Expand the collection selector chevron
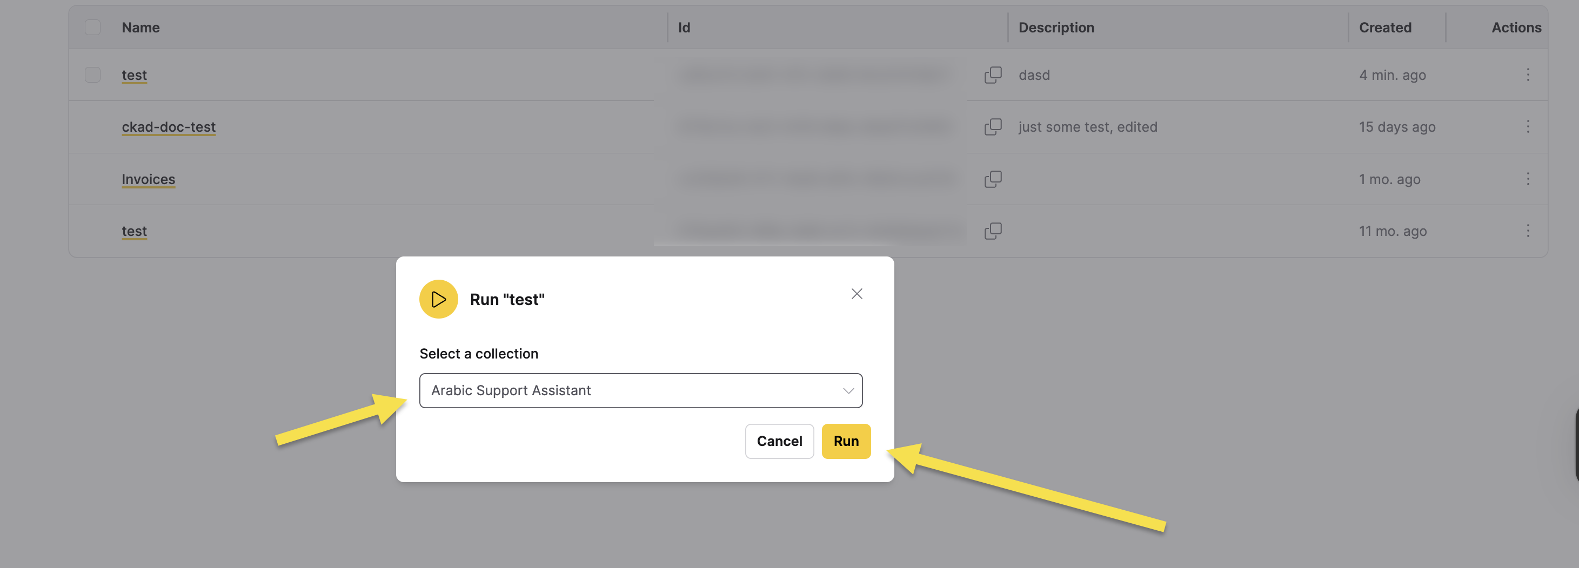 coord(848,390)
